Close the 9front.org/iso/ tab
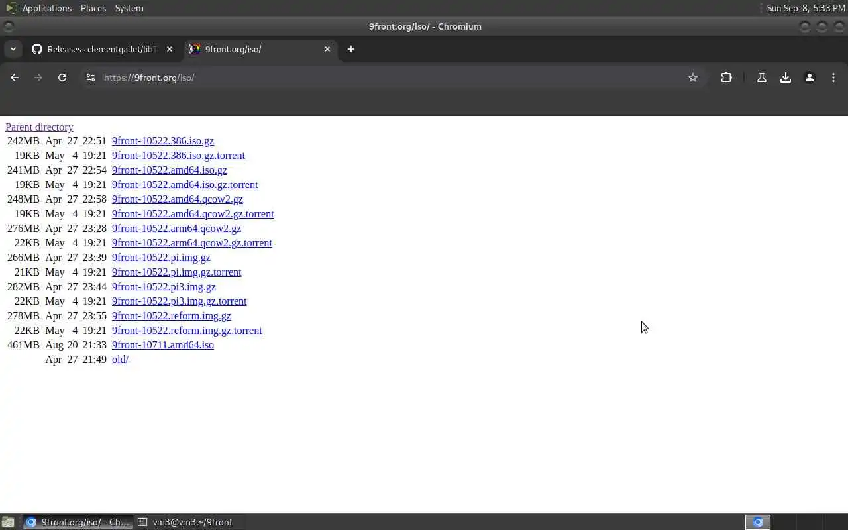This screenshot has height=530, width=848. coord(327,49)
